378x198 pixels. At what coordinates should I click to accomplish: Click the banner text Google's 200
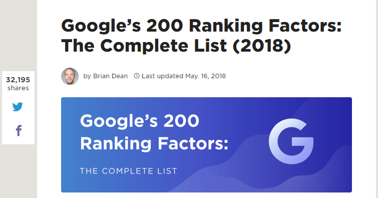point(140,121)
